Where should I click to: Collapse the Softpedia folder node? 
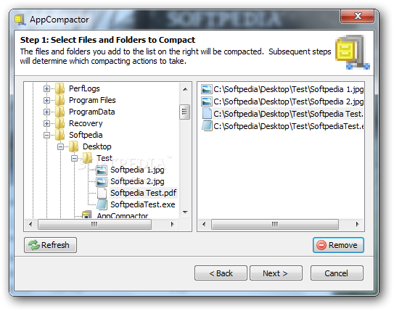pos(46,135)
